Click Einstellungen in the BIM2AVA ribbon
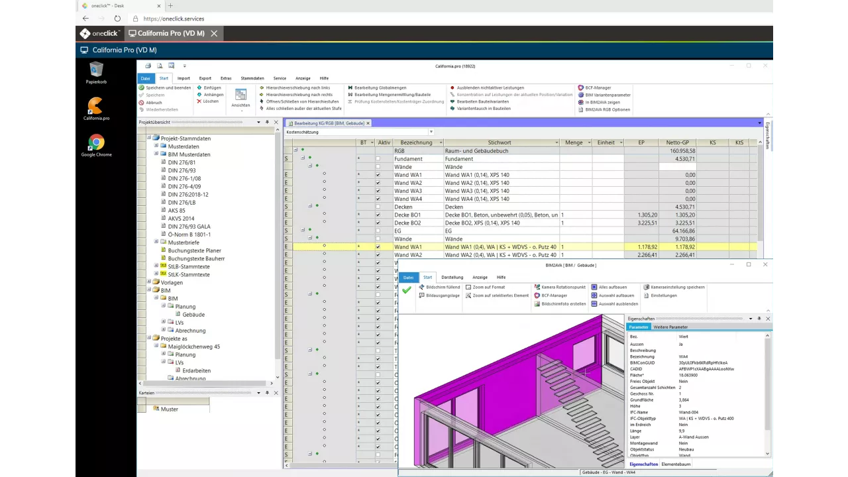Screen dimensions: 848x477 click(664, 295)
